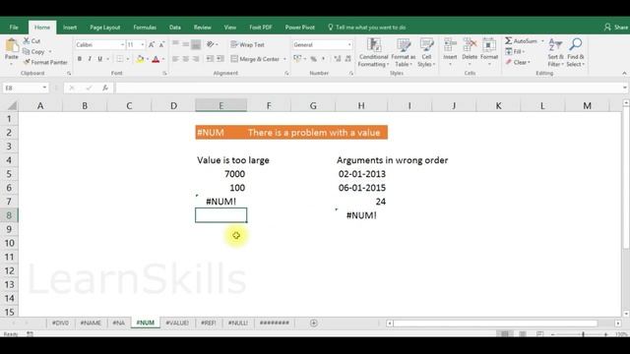Screen dimensions: 630x354
Task: Collapse the ribbon with the chevron
Action: 624,73
